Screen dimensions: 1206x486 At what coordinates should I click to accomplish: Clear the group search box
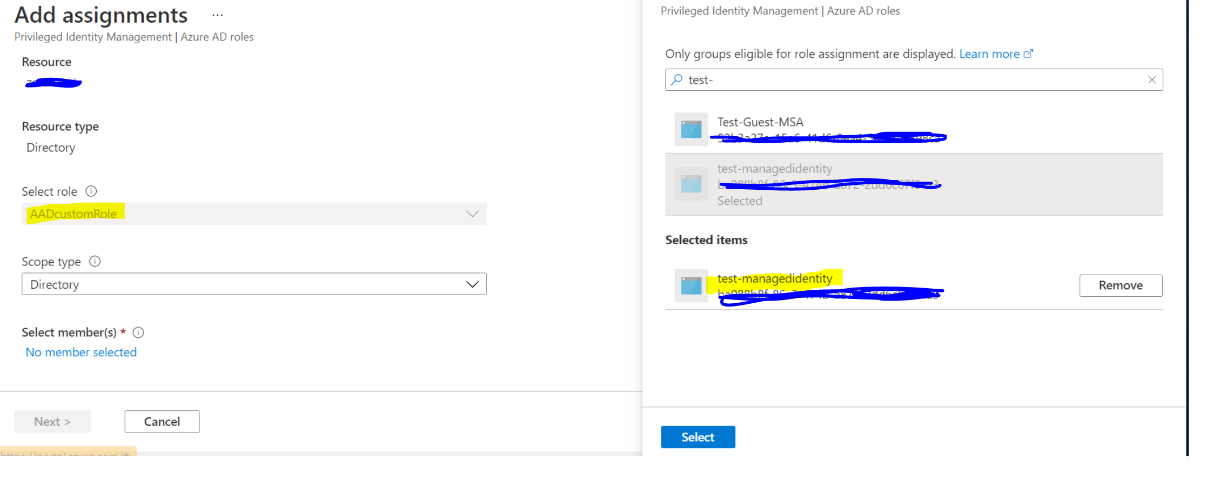[1152, 79]
